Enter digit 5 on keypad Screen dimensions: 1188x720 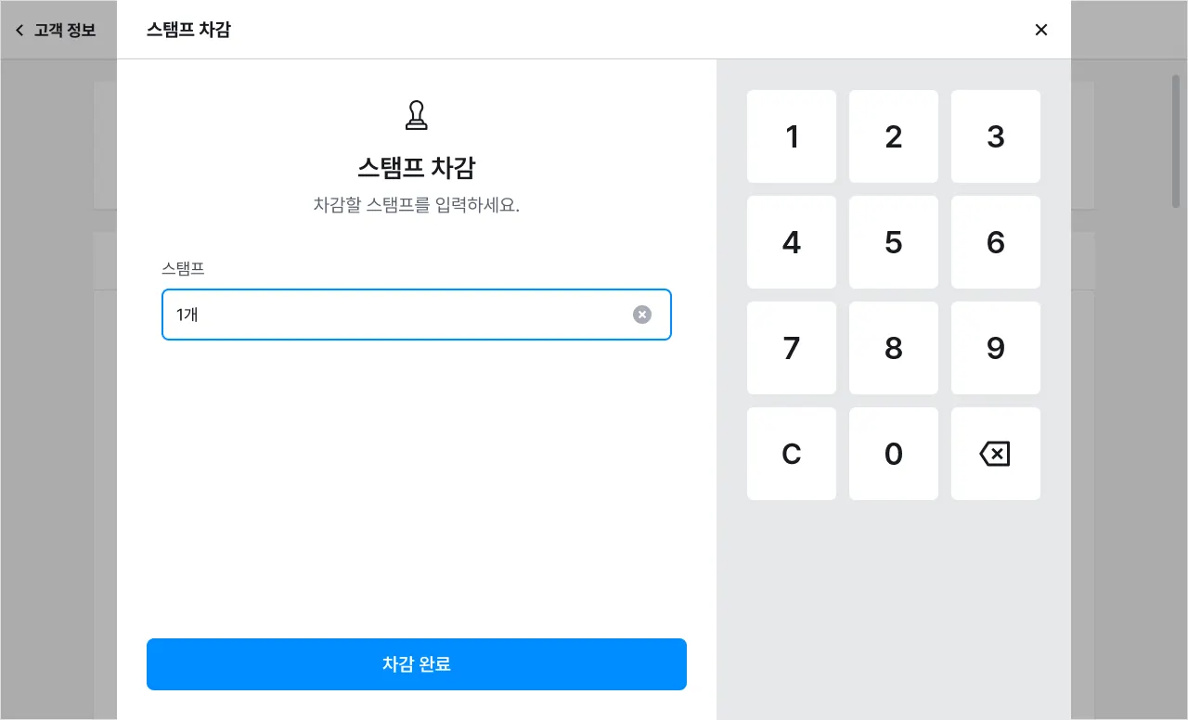pos(893,242)
